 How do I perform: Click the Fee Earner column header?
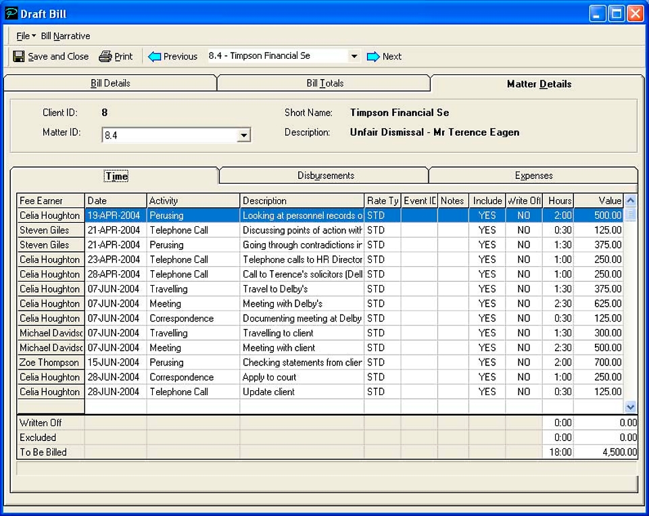point(51,201)
